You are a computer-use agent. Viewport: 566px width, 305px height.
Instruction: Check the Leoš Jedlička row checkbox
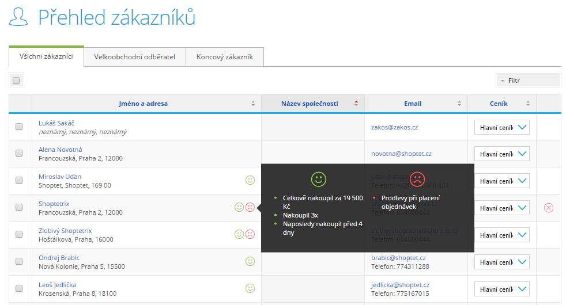(x=19, y=288)
